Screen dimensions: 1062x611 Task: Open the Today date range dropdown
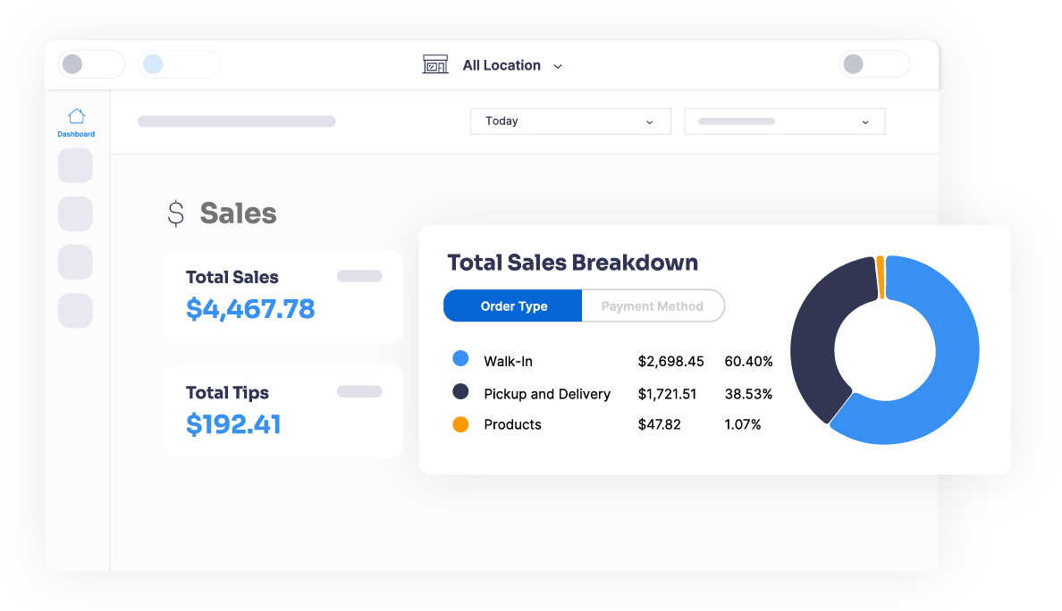coord(570,121)
